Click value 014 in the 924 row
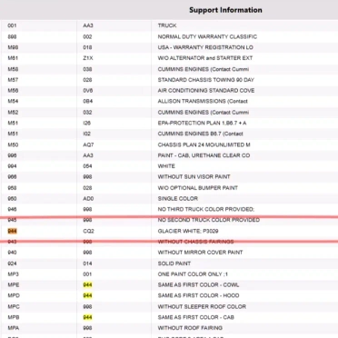Image resolution: width=338 pixels, height=338 pixels. (87, 263)
